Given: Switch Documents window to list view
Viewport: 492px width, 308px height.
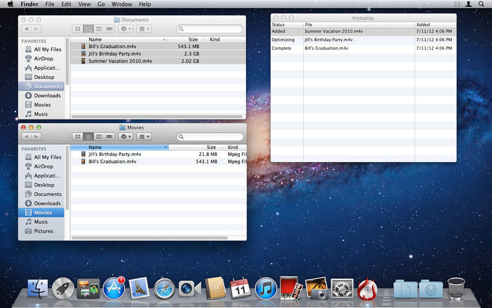Looking at the screenshot, I should [89, 29].
